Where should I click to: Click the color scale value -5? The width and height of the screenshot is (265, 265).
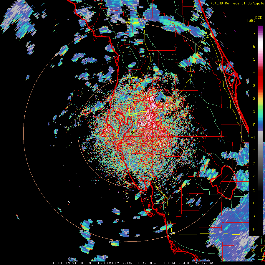click(253, 190)
